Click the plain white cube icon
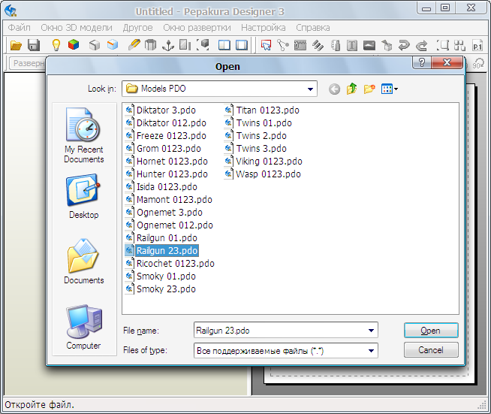This screenshot has width=491, height=414. click(95, 45)
